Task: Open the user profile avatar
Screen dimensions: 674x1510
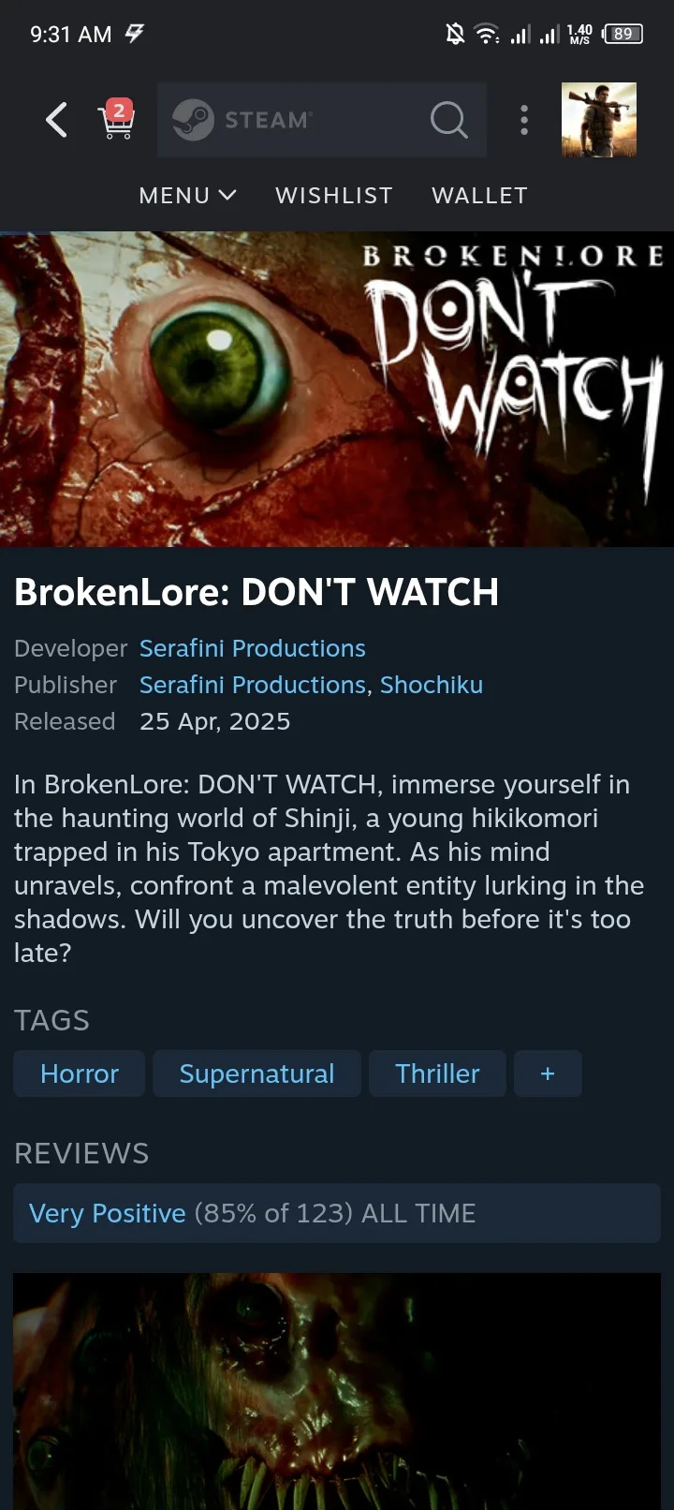Action: point(599,120)
